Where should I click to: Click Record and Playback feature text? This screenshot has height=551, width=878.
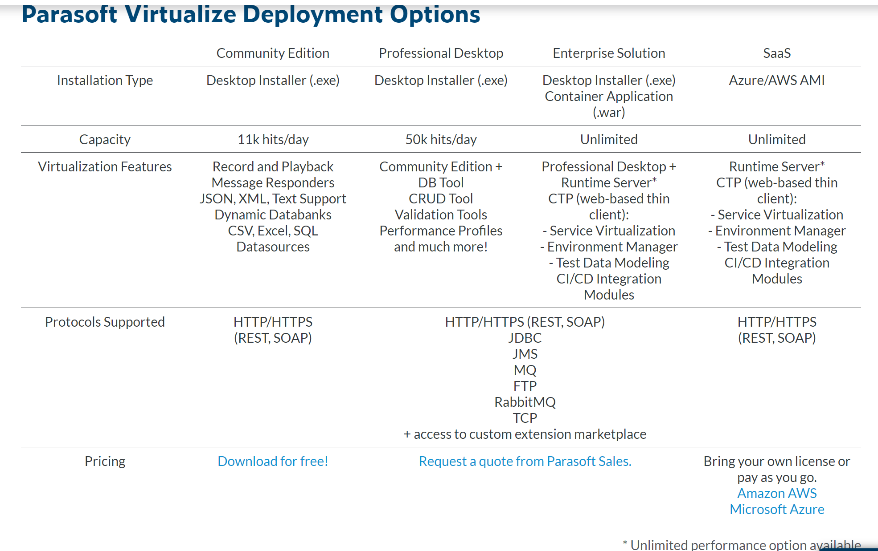pyautogui.click(x=273, y=166)
